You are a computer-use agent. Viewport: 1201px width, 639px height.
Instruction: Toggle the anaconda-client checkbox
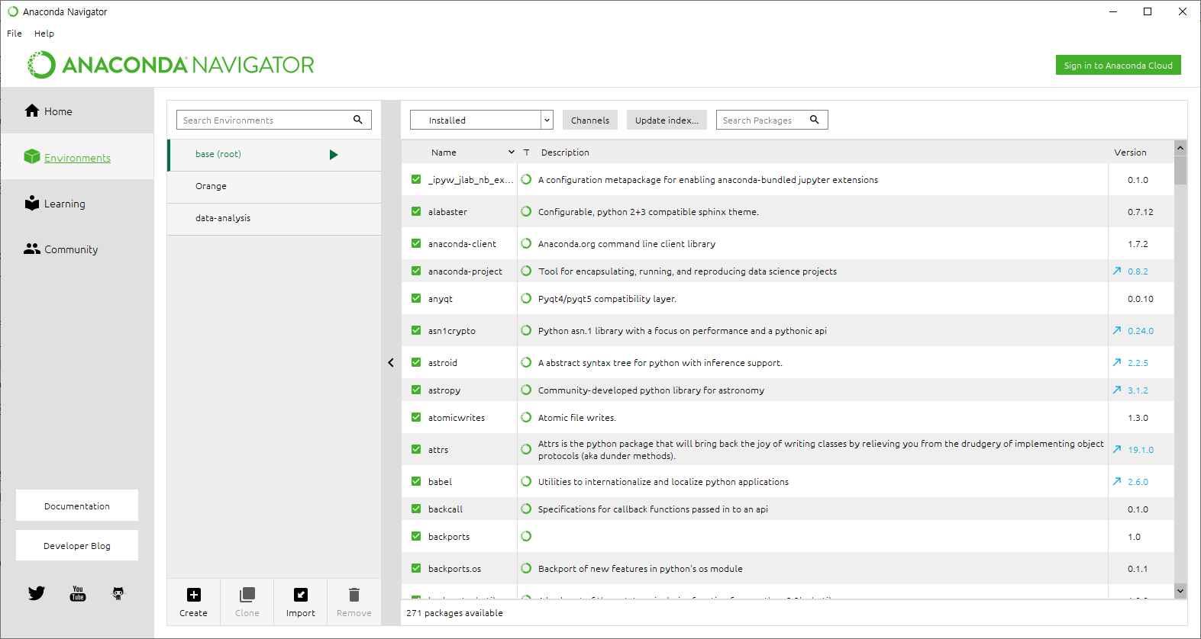pos(416,243)
